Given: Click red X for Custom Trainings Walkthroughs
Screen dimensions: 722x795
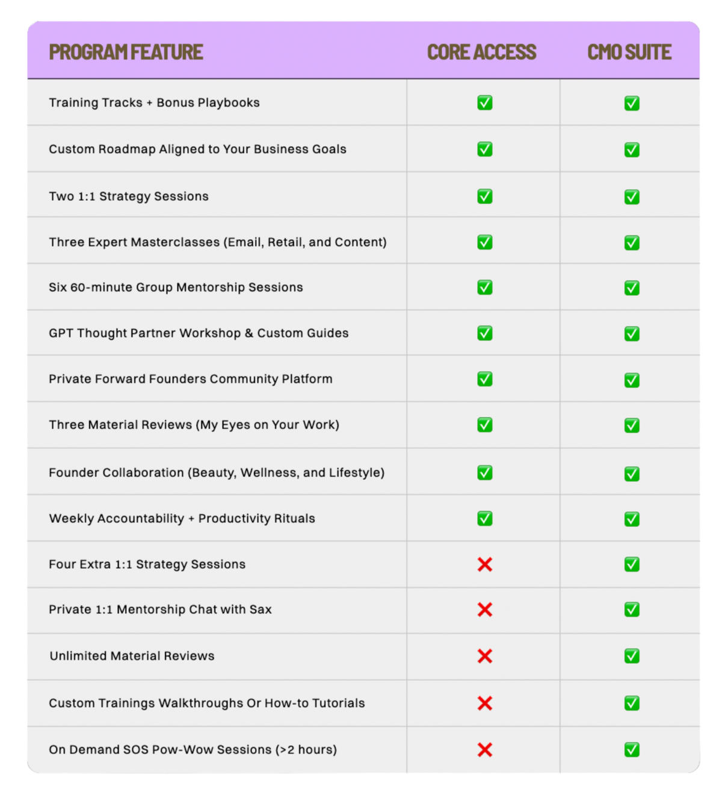Looking at the screenshot, I should (x=484, y=703).
